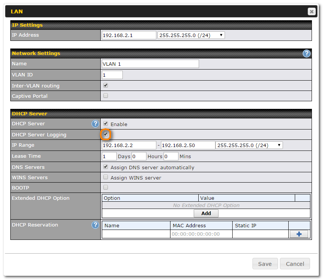Click Add under Extended DHCP Option
The image size is (323, 280).
[206, 214]
